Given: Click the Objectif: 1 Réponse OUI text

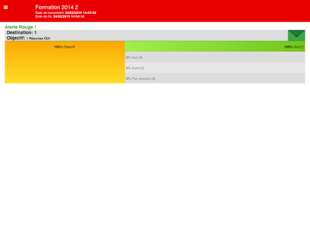Looking at the screenshot, I should tap(28, 38).
